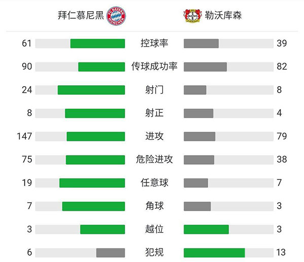Click the 射门 stat label
Viewport: 304px width, 262px height.
coord(154,90)
